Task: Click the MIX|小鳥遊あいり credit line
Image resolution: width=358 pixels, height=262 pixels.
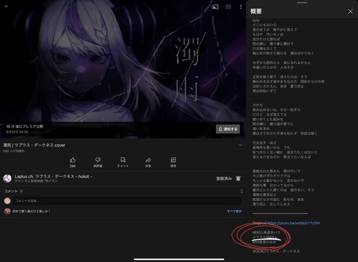Action: click(266, 232)
